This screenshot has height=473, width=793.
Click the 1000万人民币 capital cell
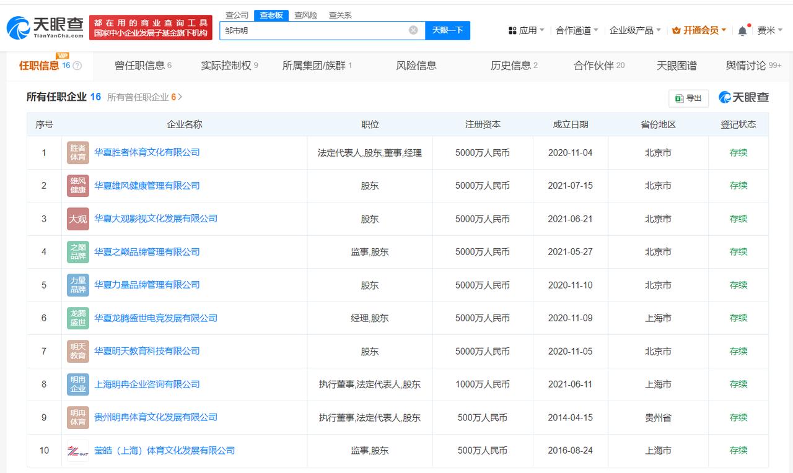tap(483, 384)
